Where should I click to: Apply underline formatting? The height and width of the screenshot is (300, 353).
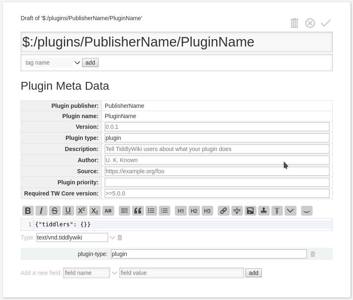click(68, 211)
